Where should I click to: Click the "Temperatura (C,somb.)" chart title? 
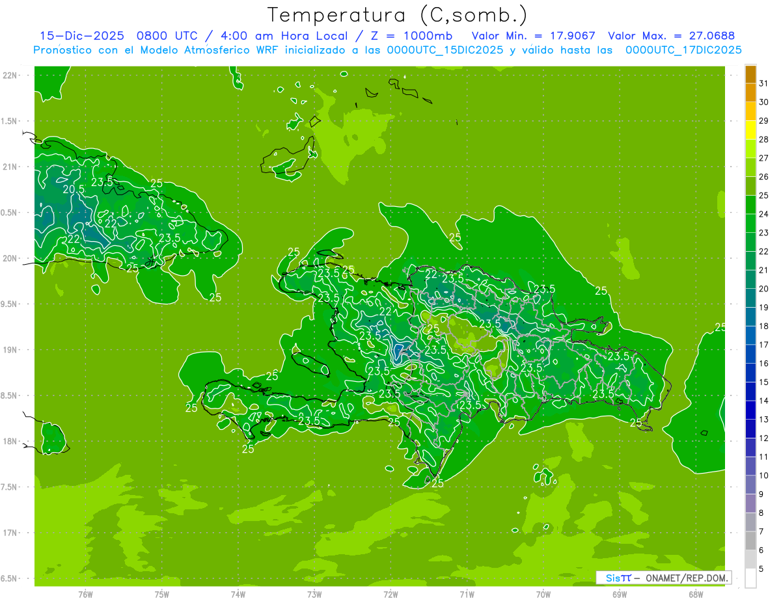point(397,15)
